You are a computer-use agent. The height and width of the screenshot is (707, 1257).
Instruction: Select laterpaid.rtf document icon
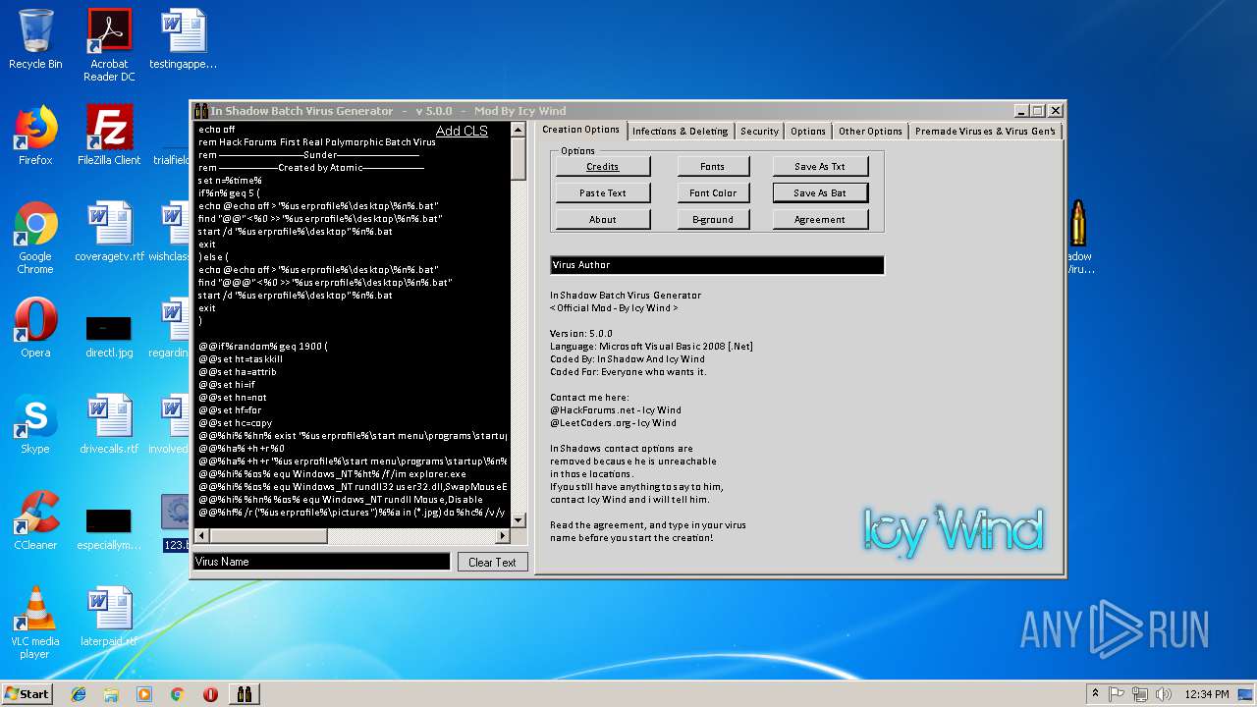click(x=109, y=617)
